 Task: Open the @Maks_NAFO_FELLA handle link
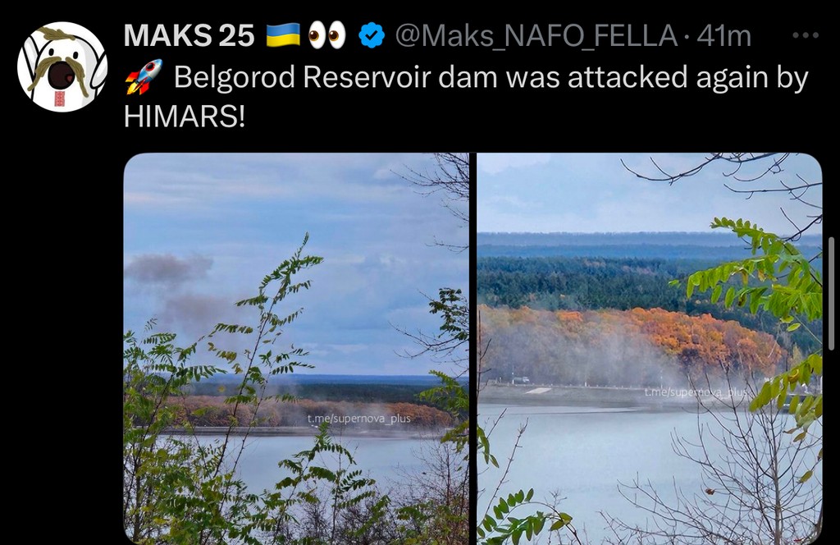[536, 36]
